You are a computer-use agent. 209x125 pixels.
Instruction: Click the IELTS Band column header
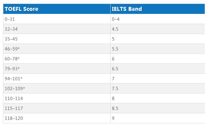point(158,9)
